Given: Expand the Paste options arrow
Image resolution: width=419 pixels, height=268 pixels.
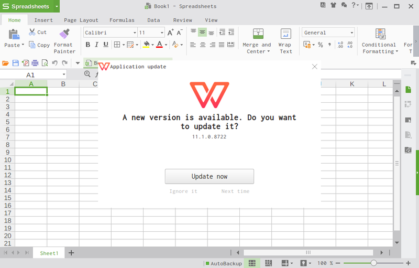Looking at the screenshot, I should pyautogui.click(x=23, y=45).
